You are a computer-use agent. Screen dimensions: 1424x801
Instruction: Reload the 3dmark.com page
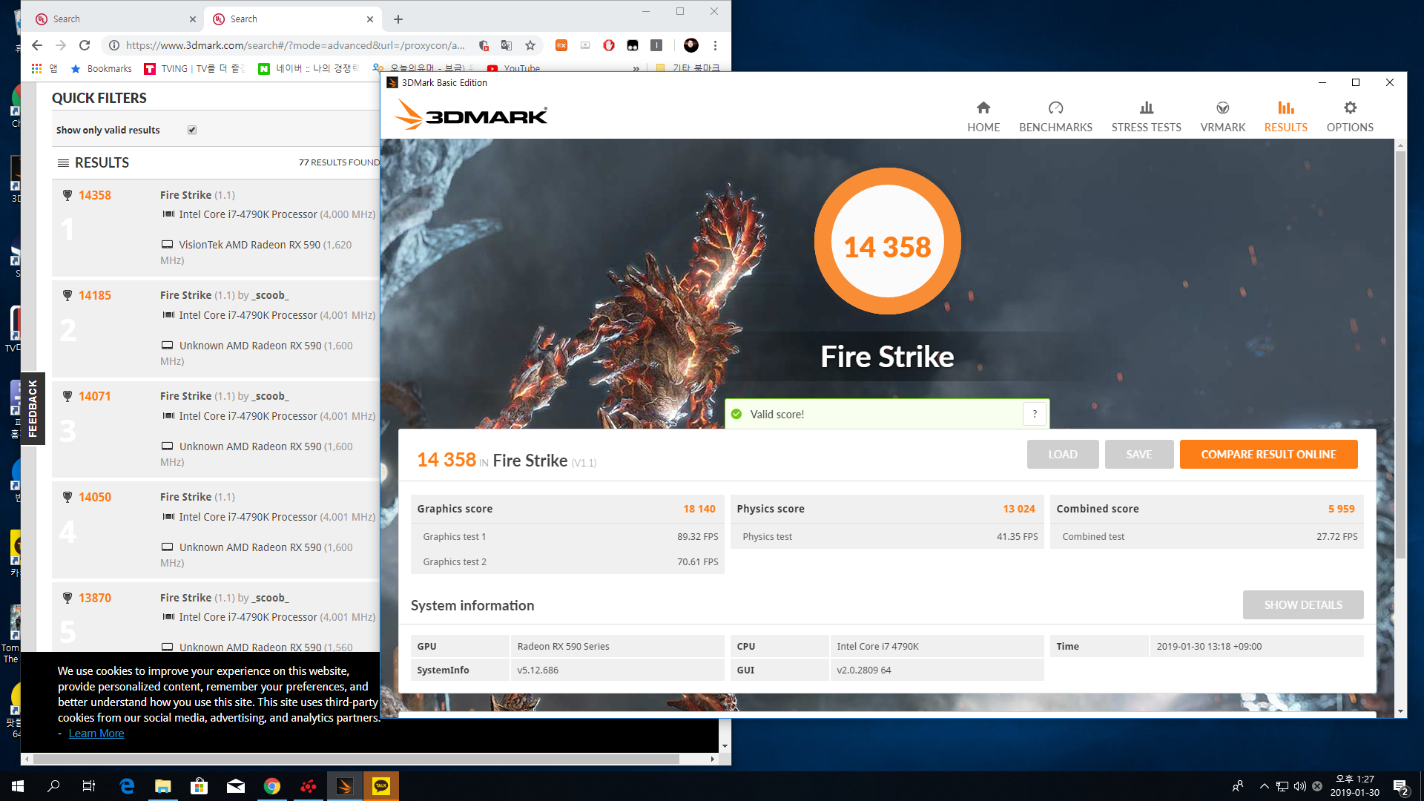(85, 45)
